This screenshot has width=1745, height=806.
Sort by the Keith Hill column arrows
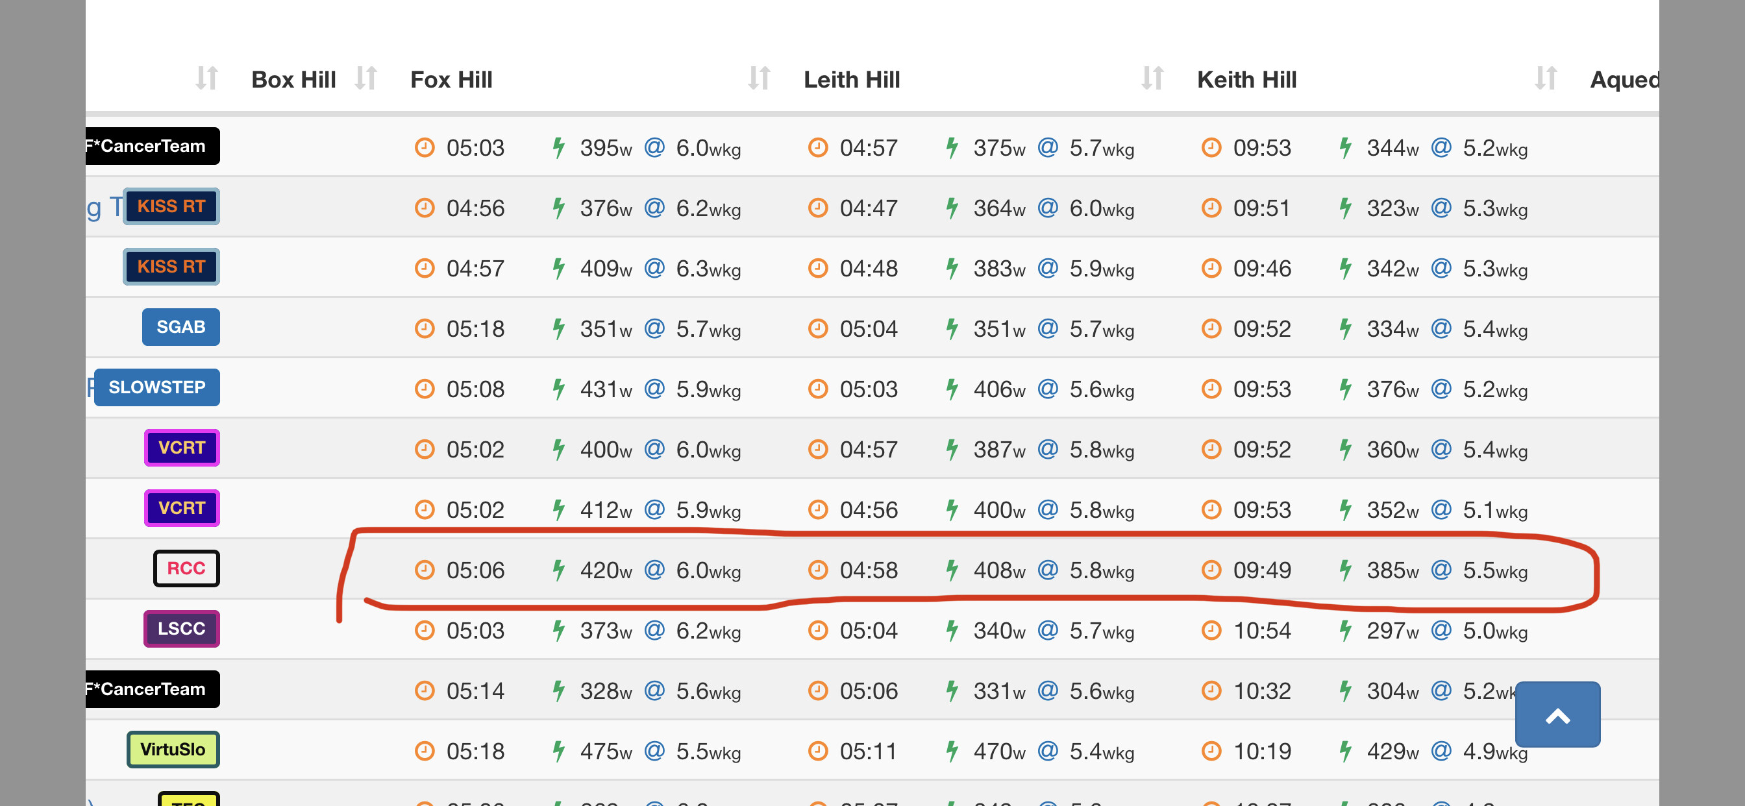(1545, 79)
